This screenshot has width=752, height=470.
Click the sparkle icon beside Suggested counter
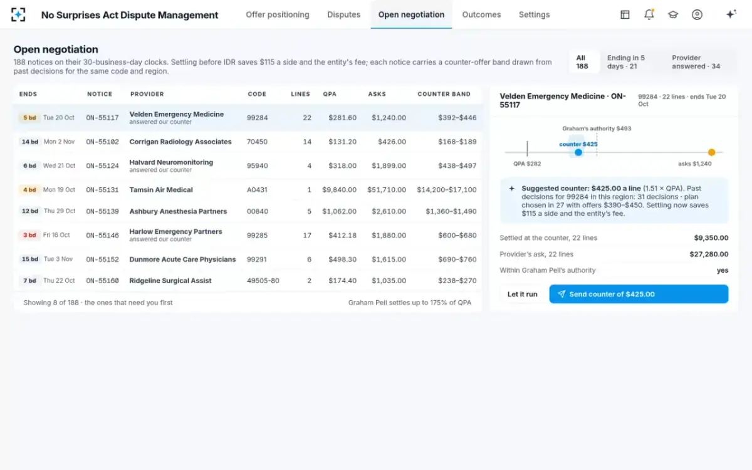pyautogui.click(x=511, y=188)
